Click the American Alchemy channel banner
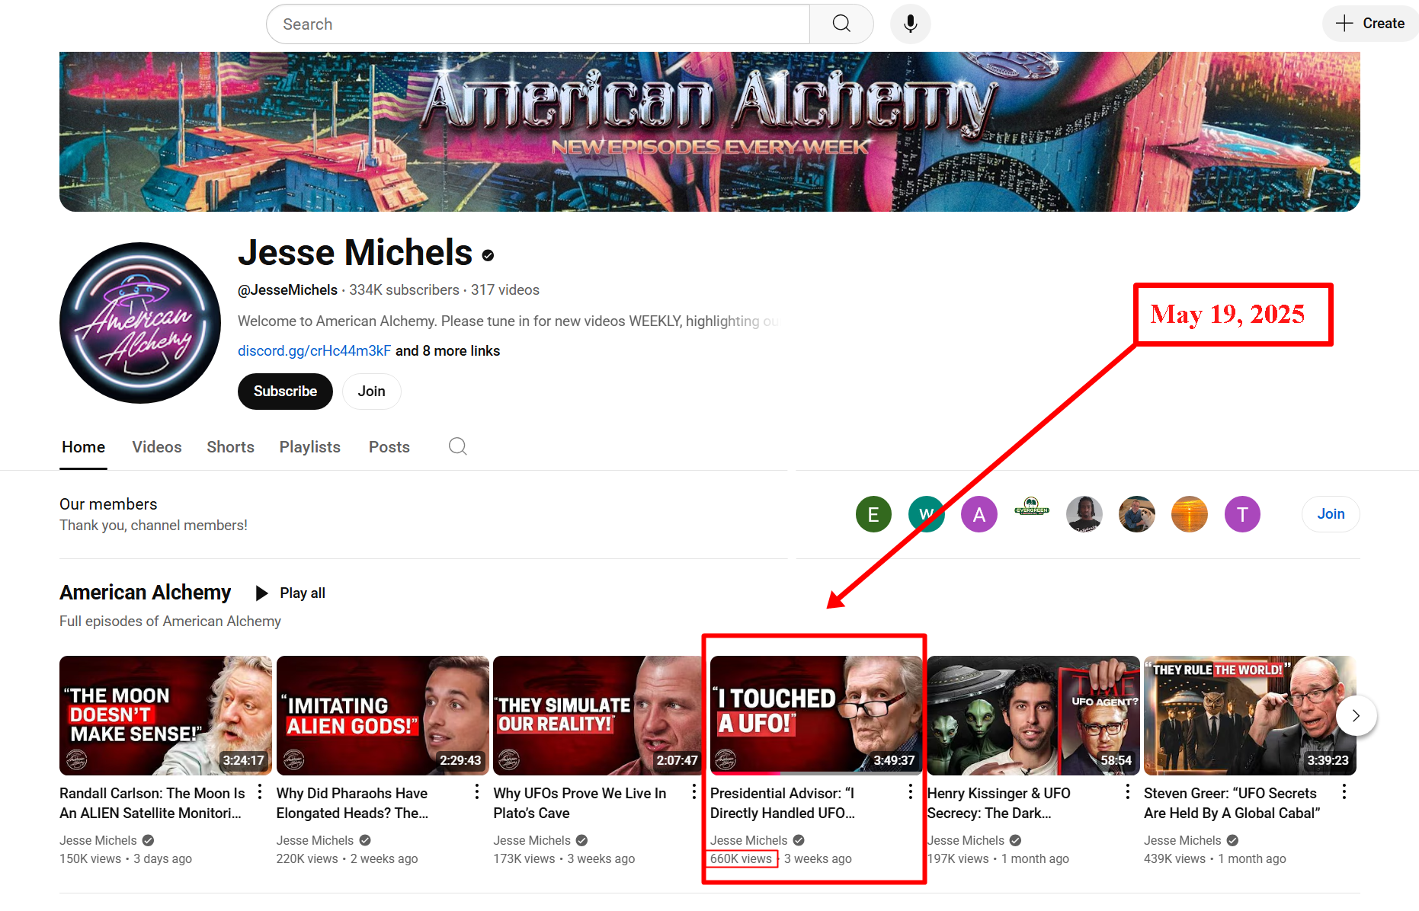 point(709,132)
